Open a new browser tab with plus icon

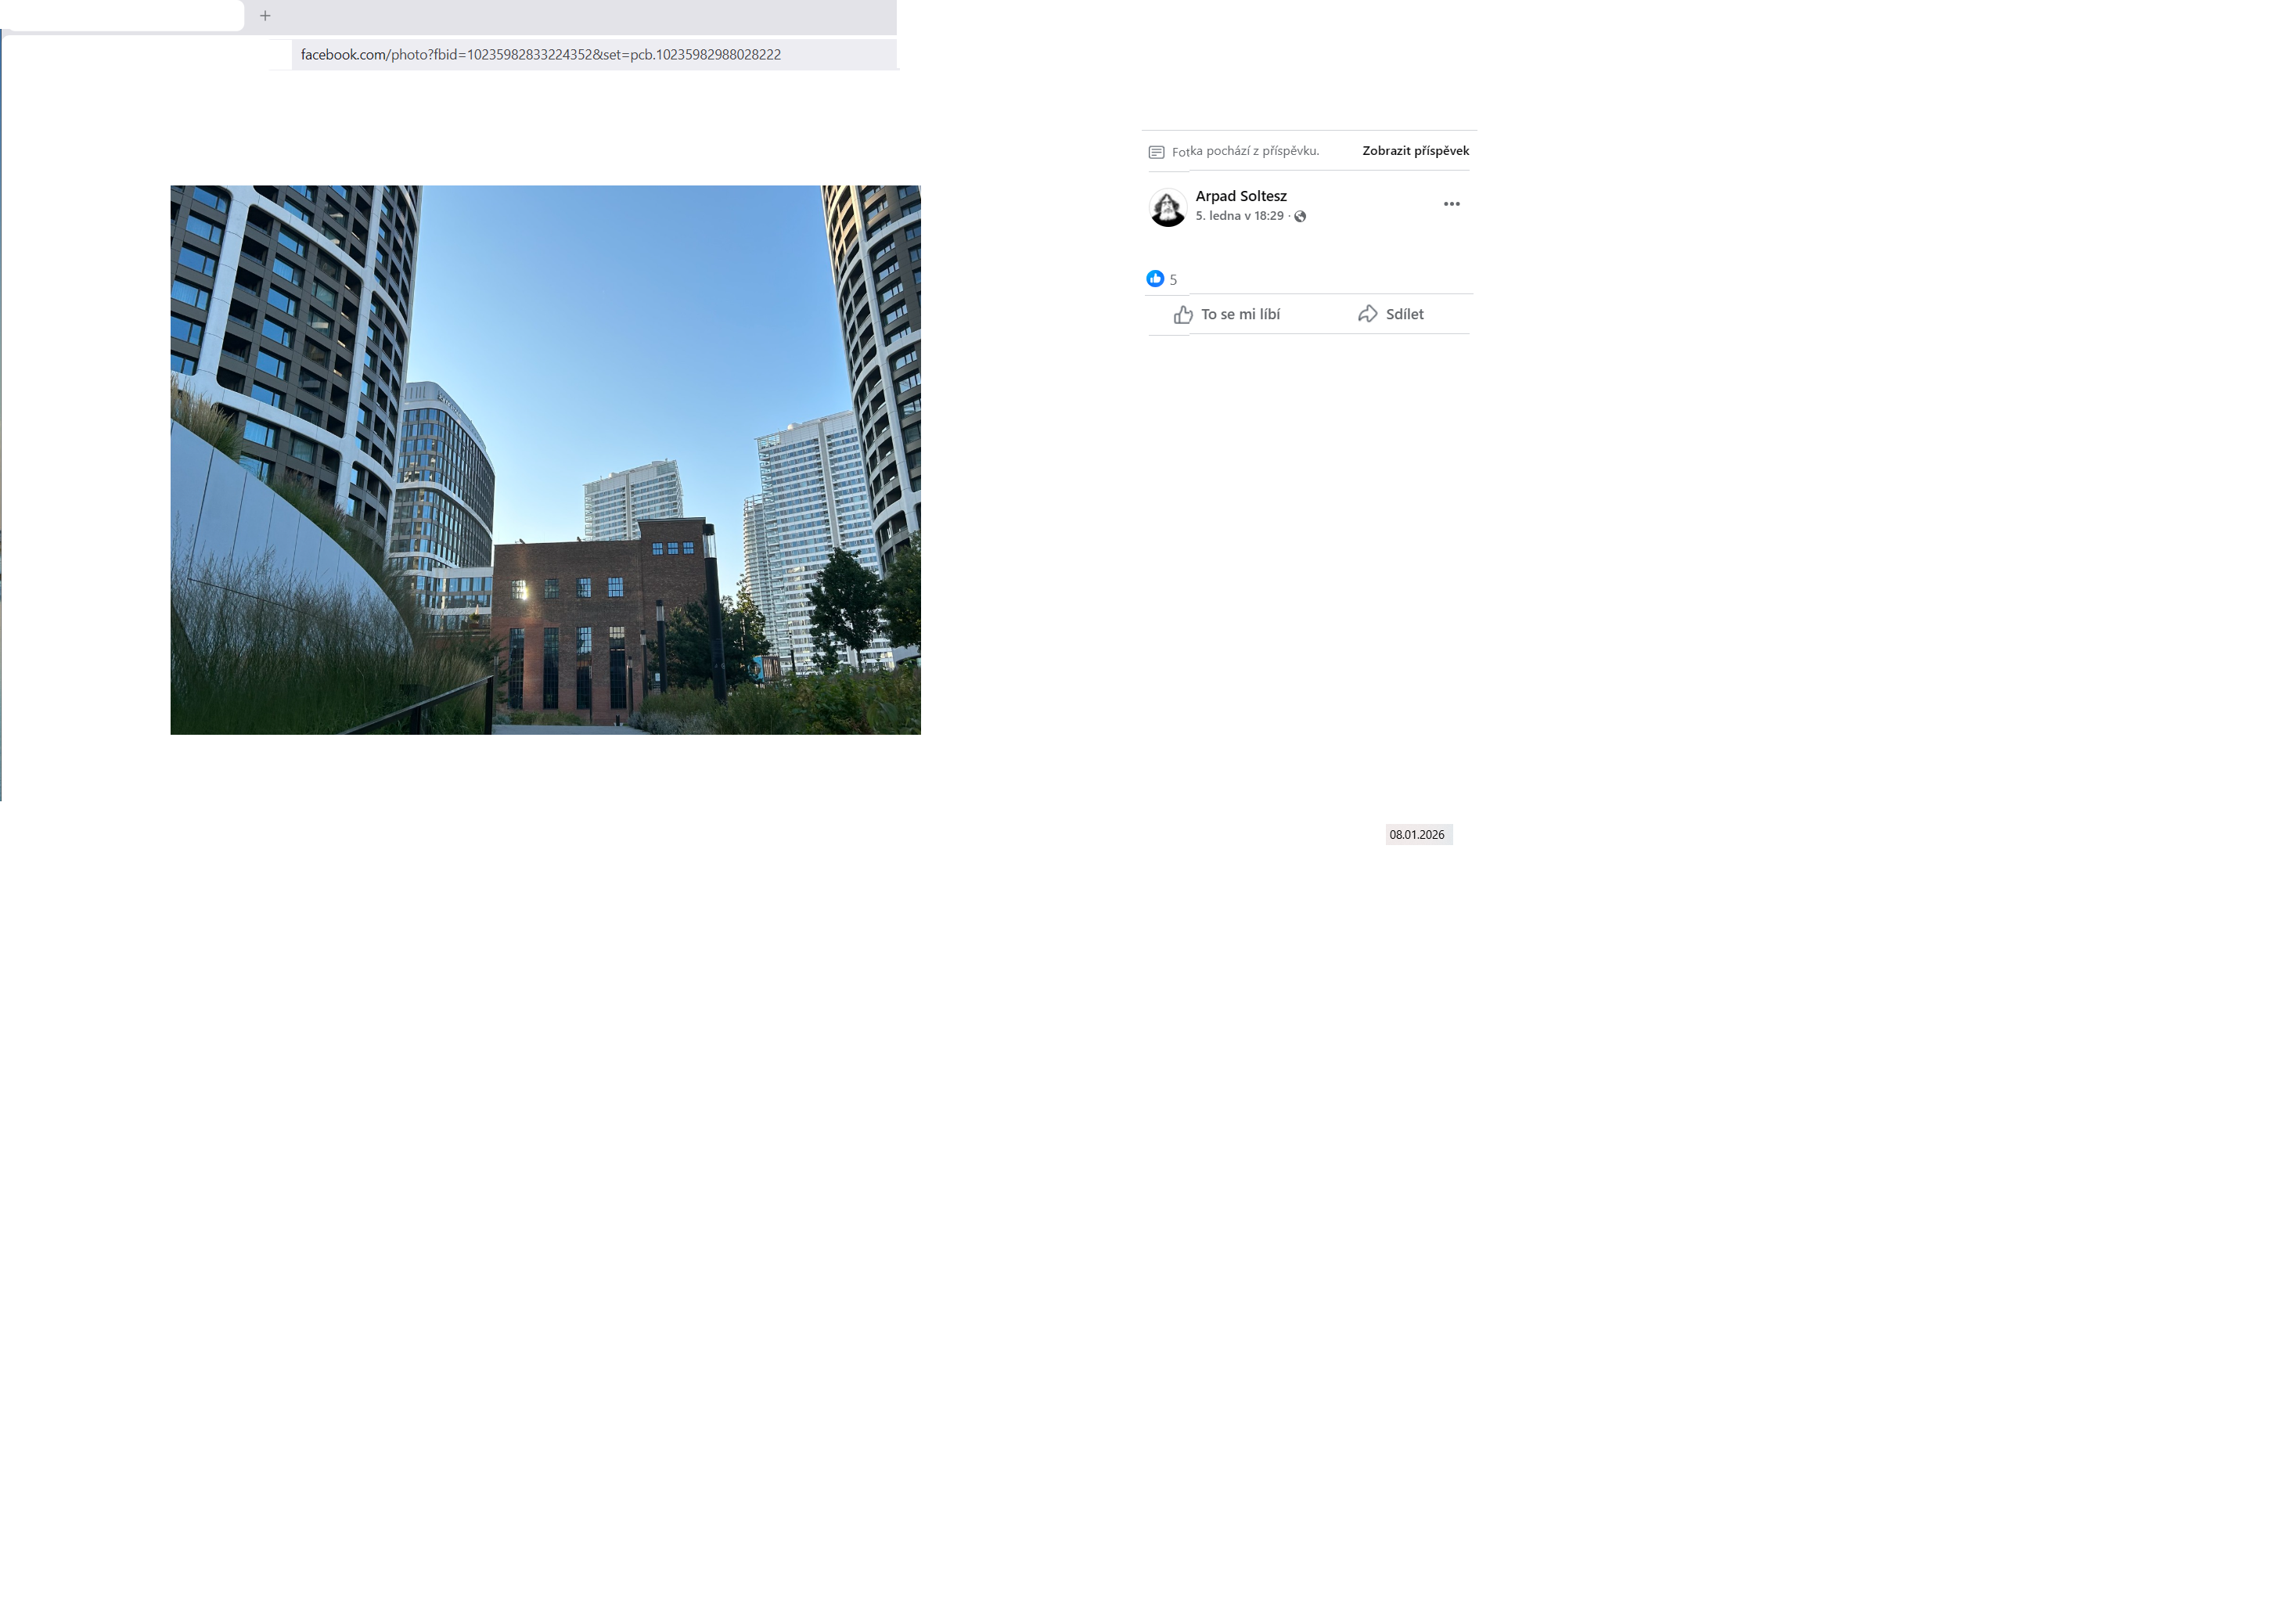click(265, 16)
